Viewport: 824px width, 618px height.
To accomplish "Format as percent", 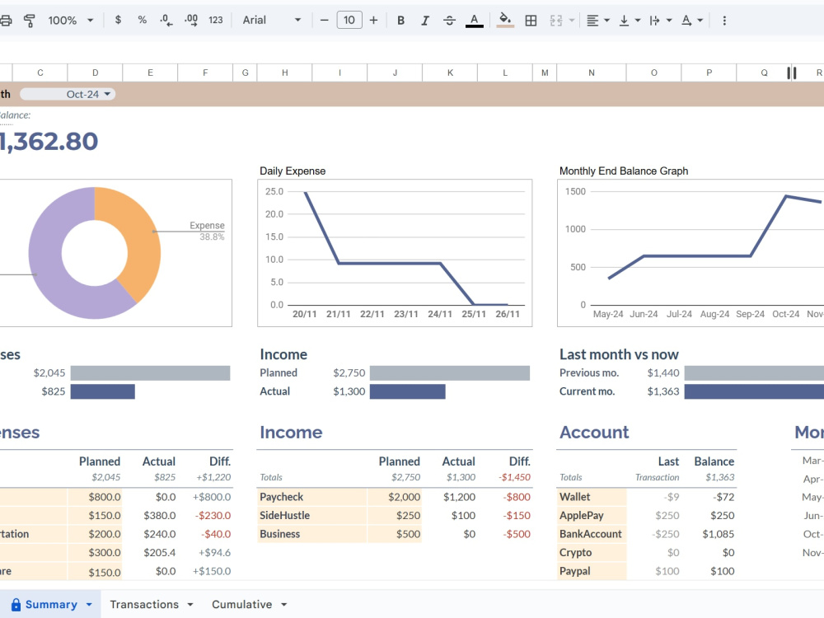I will click(x=142, y=20).
